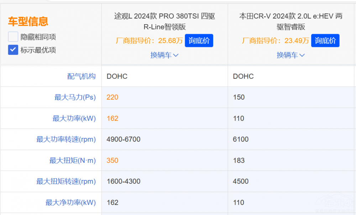
Task: Select the 最大功率转速(rpm) row label
Action: [66, 140]
